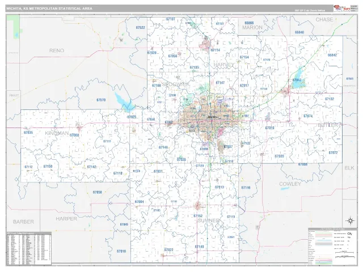Image resolution: width=363 pixels, height=272 pixels.
Task: Select the CHASE county label
Action: click(324, 20)
